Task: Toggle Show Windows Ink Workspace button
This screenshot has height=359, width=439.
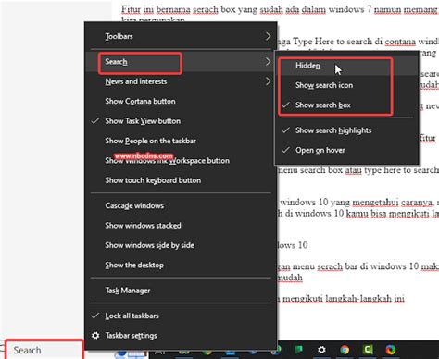Action: click(x=181, y=161)
